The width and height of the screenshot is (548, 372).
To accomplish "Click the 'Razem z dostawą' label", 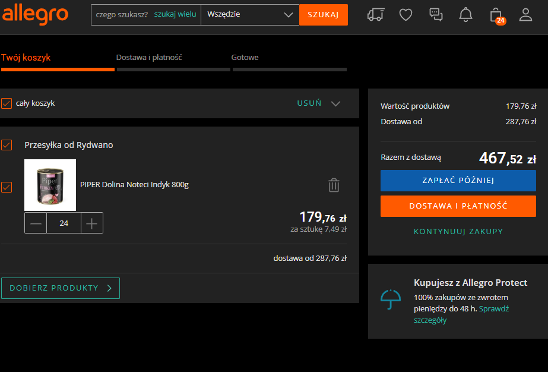I will point(411,157).
